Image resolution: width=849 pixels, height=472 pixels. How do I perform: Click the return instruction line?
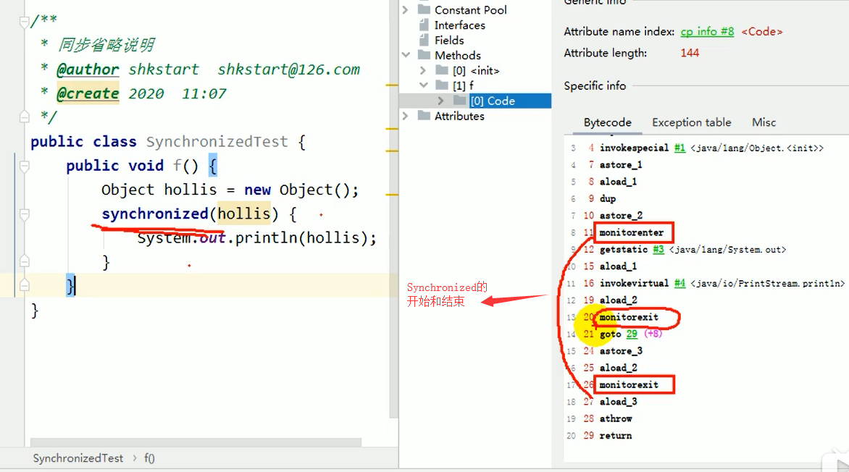pos(615,435)
